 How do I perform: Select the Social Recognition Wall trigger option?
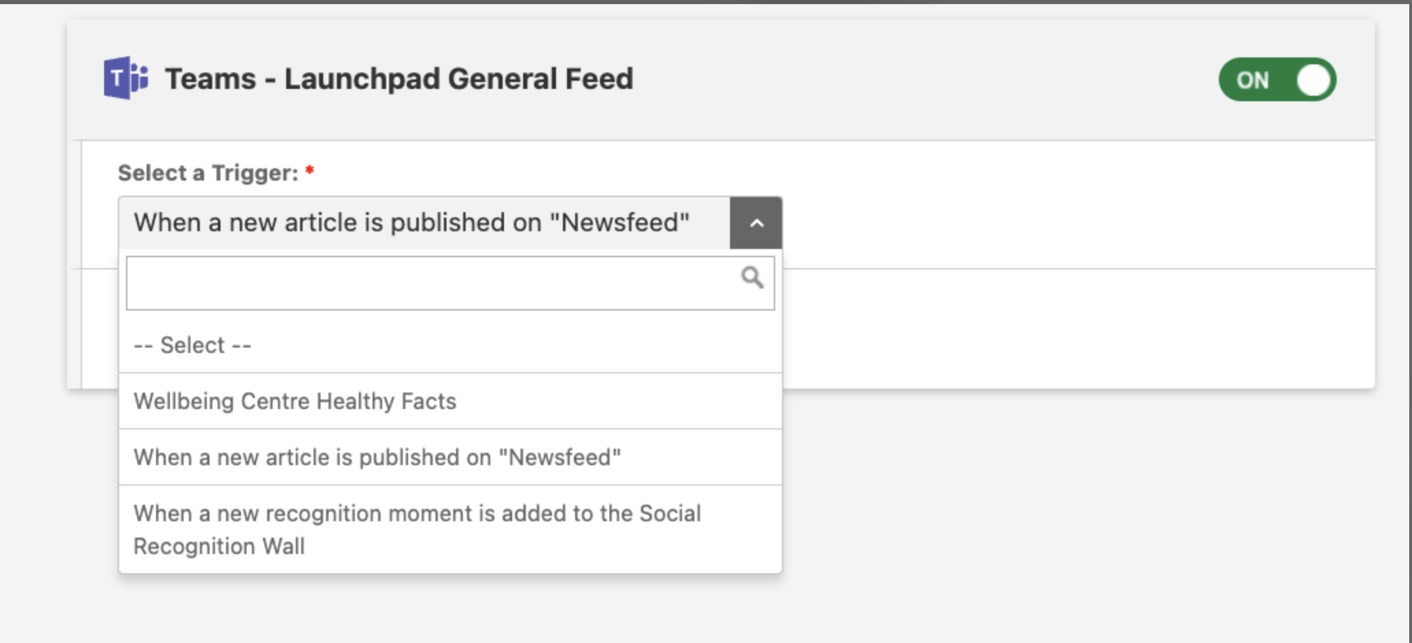(x=451, y=529)
